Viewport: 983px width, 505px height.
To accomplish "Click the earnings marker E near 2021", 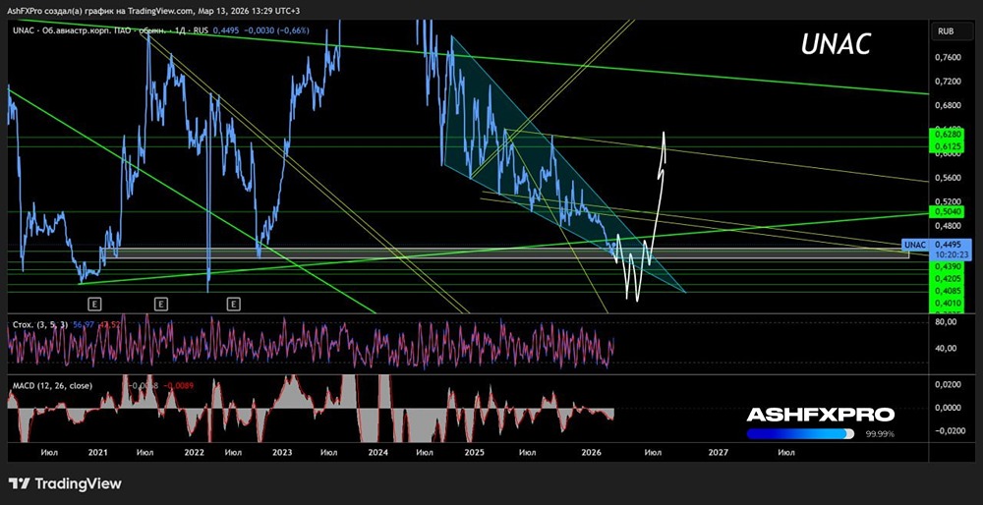I will click(x=95, y=304).
